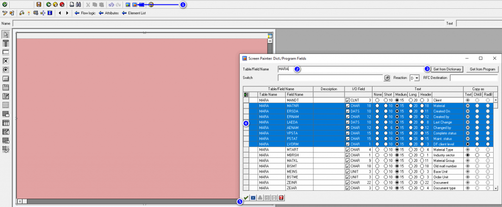
Task: Select Long text option for BISMT row
Action: click(411, 166)
